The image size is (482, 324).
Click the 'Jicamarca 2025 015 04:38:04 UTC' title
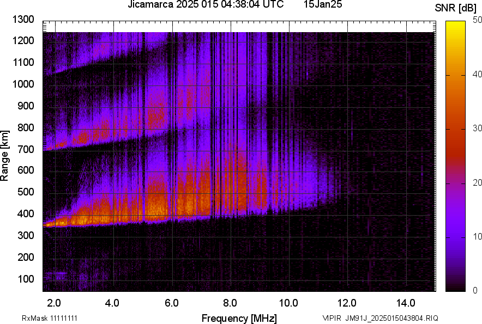click(205, 5)
